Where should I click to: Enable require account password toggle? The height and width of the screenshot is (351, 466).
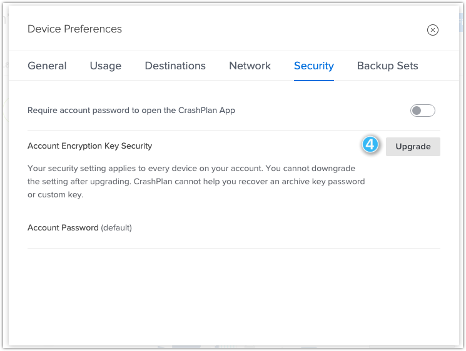[422, 111]
